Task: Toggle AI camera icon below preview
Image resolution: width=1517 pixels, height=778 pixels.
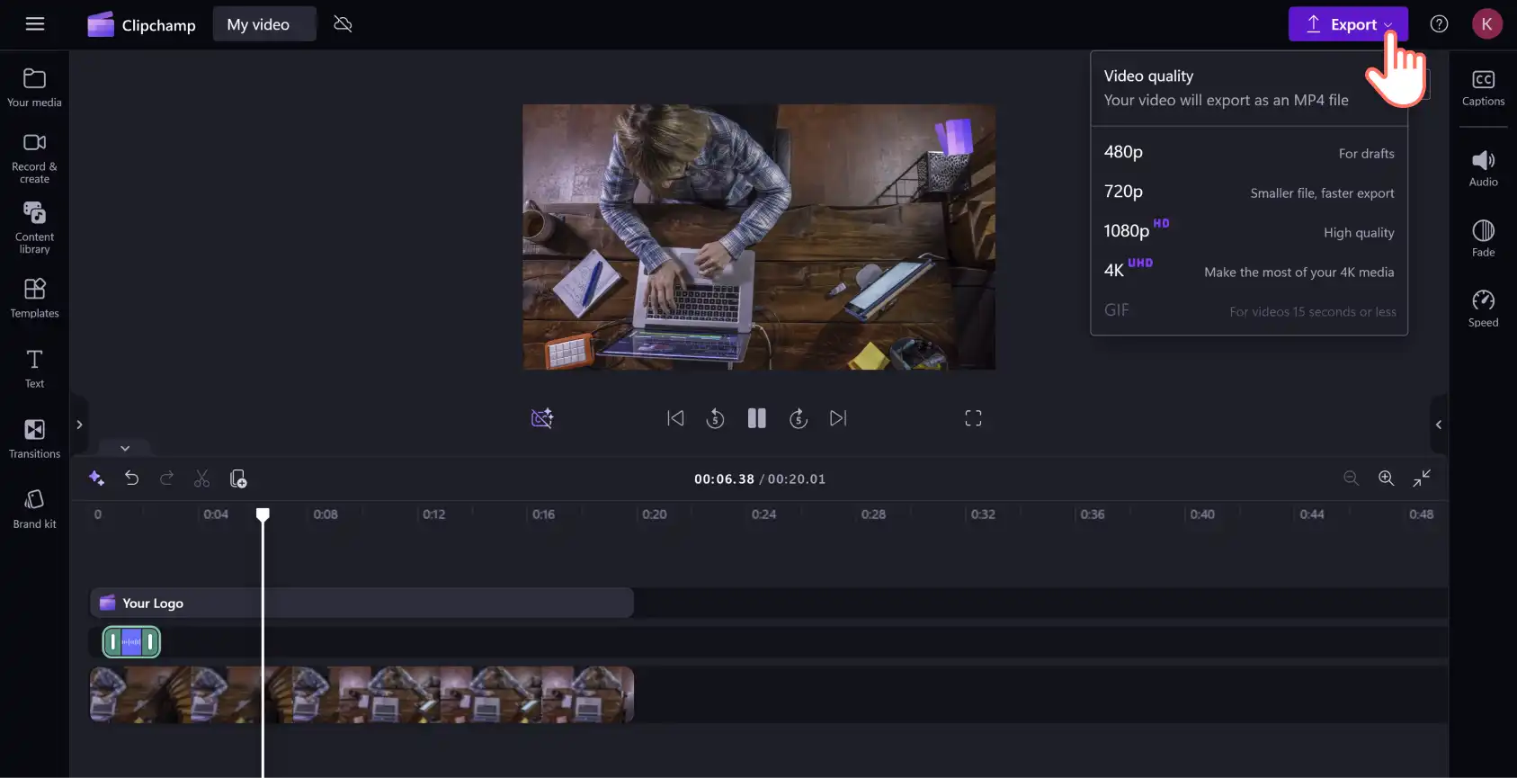Action: pyautogui.click(x=542, y=418)
